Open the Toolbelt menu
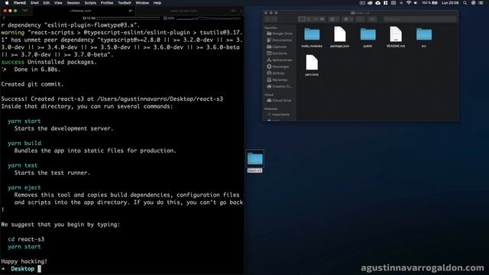Viewport: 489px width, 275px height. coord(125,3)
